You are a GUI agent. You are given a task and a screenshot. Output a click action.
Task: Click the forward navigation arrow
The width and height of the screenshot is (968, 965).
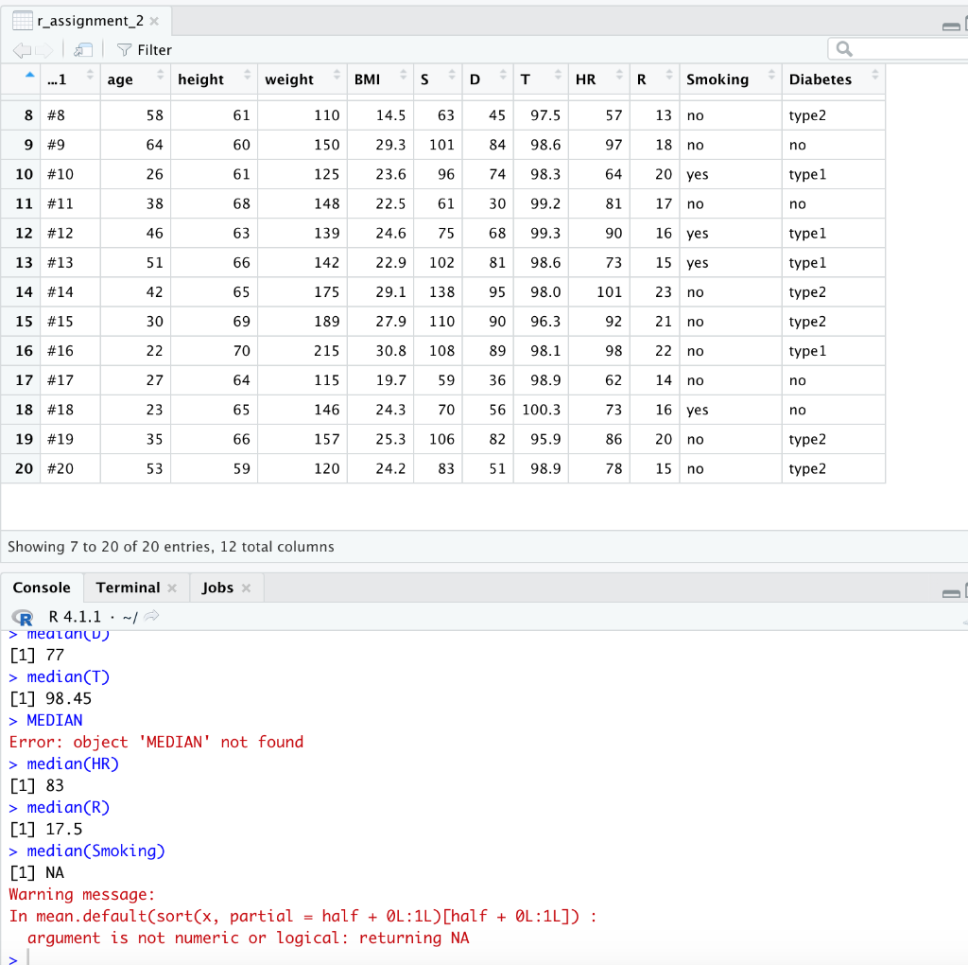click(43, 49)
